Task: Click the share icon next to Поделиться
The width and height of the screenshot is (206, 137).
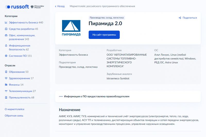Action: [180, 18]
